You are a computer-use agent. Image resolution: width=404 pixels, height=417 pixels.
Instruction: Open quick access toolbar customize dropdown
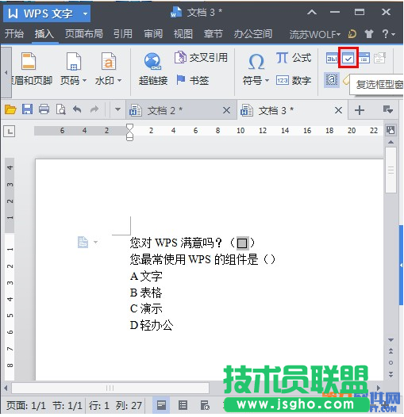[117, 109]
